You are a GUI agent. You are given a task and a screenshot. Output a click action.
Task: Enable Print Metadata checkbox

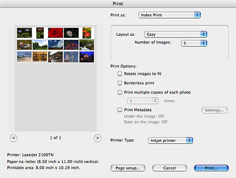pyautogui.click(x=120, y=110)
